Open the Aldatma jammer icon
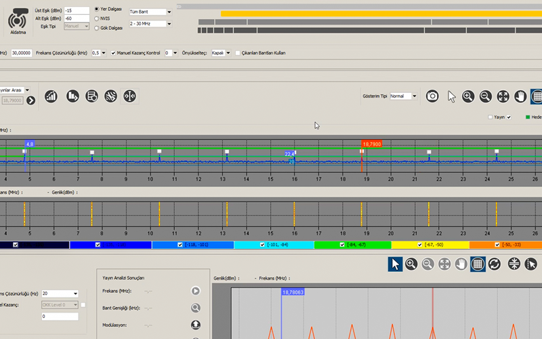Viewport: 542px width, 339px height. pos(18,20)
